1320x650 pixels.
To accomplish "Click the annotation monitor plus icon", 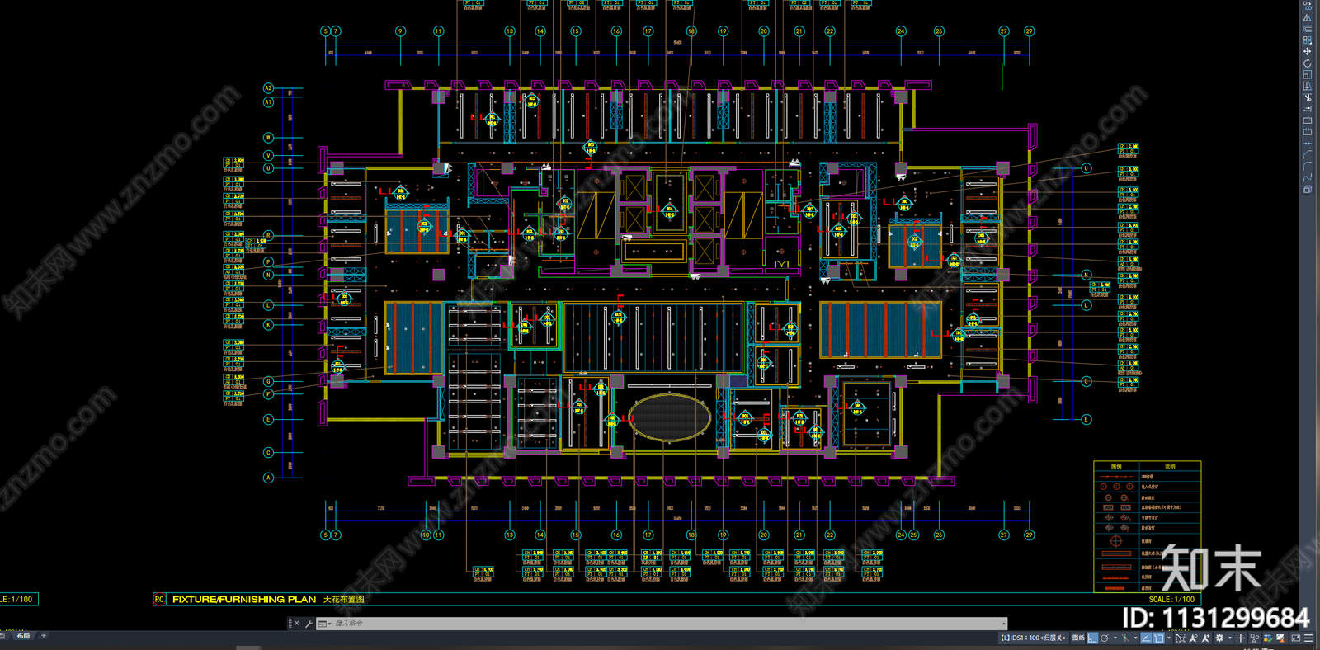I will pyautogui.click(x=1241, y=638).
